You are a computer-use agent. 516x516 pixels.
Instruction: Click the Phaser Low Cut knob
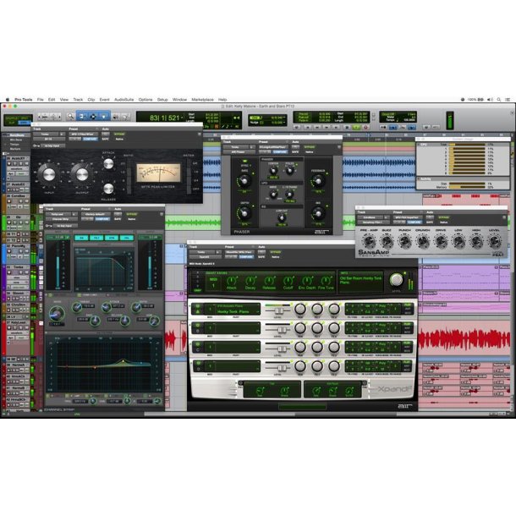coord(282,218)
